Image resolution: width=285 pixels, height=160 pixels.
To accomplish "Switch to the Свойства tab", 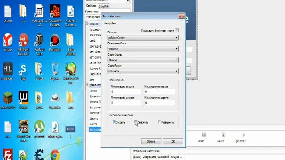I will click(x=91, y=6).
